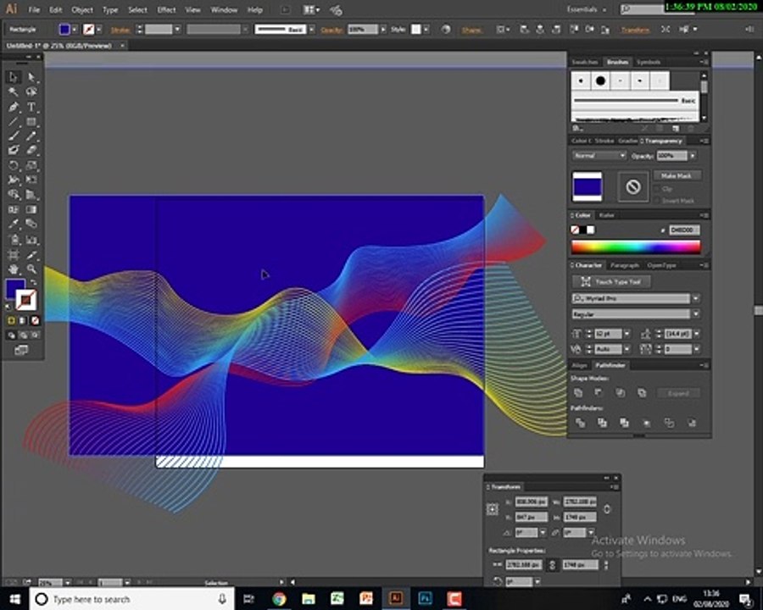Screen dimensions: 763x610
Task: Click the Make Mask button
Action: (x=677, y=175)
